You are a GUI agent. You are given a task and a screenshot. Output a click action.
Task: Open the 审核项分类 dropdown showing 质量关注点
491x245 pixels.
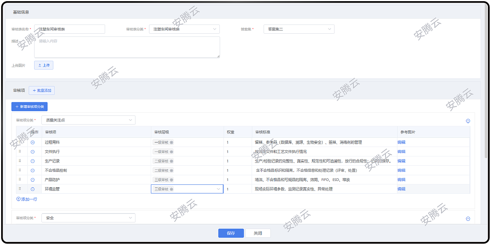[88, 120]
